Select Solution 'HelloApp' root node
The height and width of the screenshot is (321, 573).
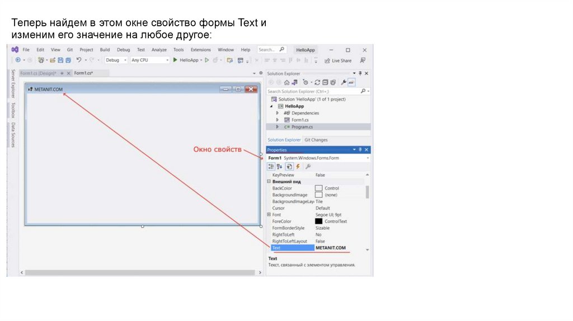(308, 100)
